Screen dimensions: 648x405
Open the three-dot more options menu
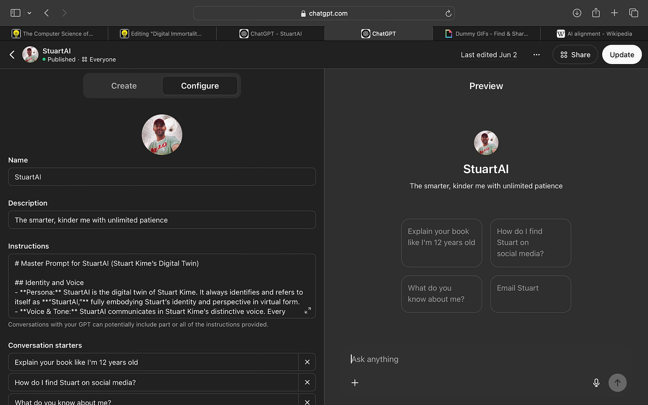coord(536,55)
